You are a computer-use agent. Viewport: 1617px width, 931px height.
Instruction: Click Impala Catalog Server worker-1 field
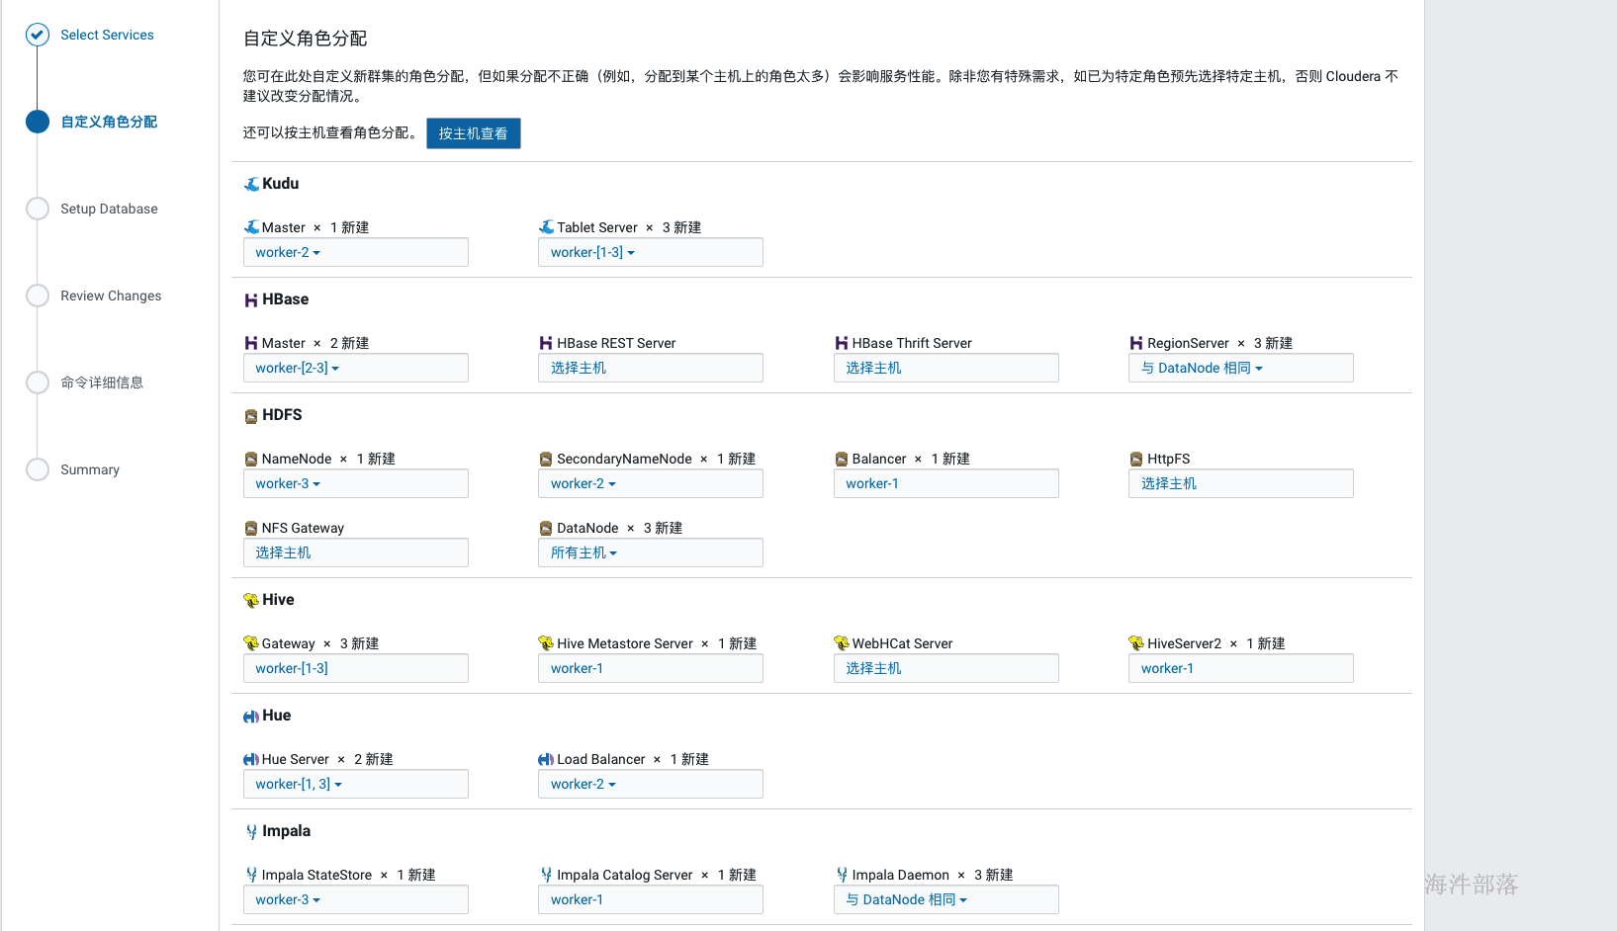(651, 899)
